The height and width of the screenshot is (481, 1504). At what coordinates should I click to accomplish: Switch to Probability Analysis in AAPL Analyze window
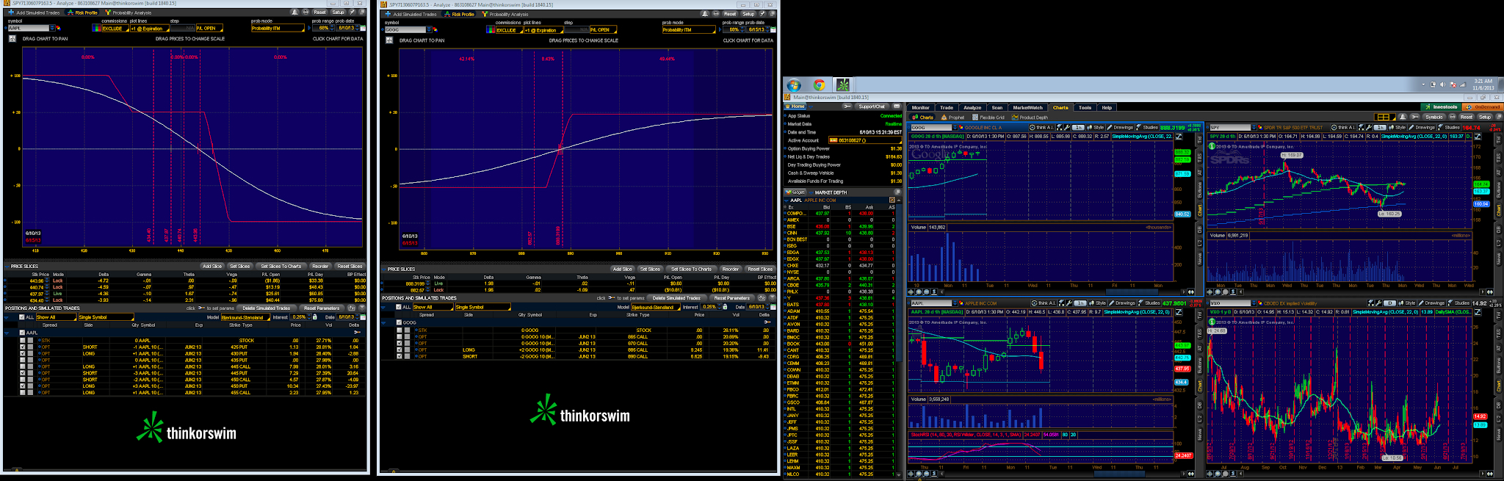[x=128, y=12]
